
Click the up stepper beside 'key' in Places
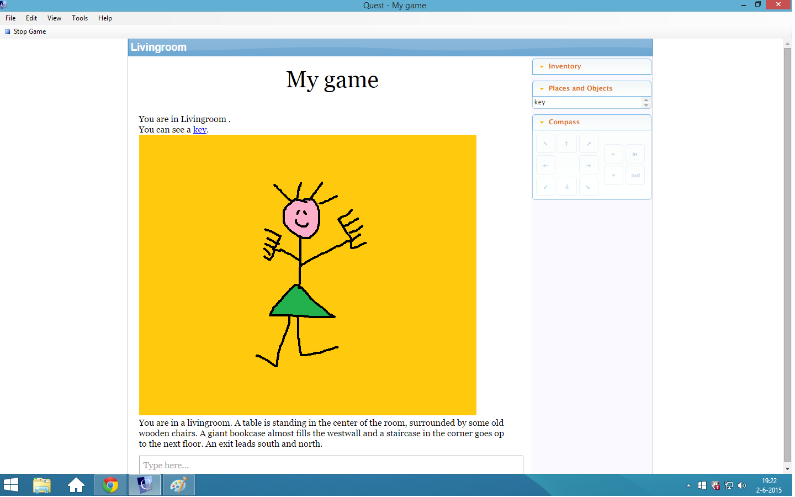(x=645, y=99)
